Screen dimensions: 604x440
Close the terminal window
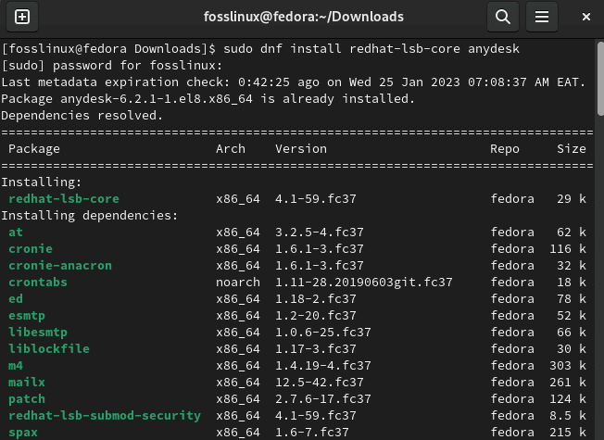[x=585, y=17]
